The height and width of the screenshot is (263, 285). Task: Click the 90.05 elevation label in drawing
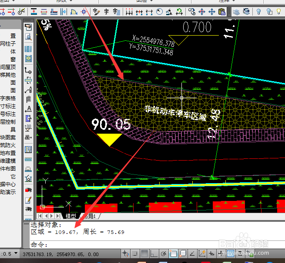(x=111, y=125)
